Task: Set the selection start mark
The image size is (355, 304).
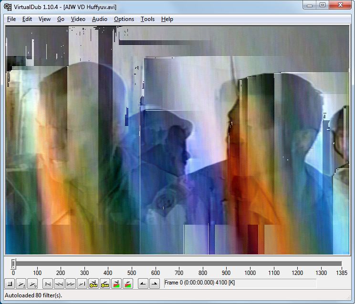Action: pyautogui.click(x=143, y=284)
